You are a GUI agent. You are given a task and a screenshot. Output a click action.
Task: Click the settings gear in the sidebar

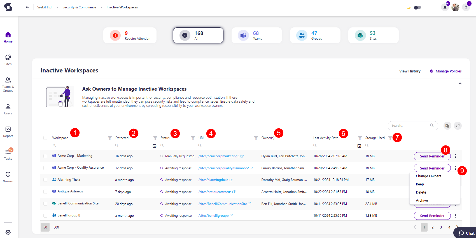click(8, 232)
